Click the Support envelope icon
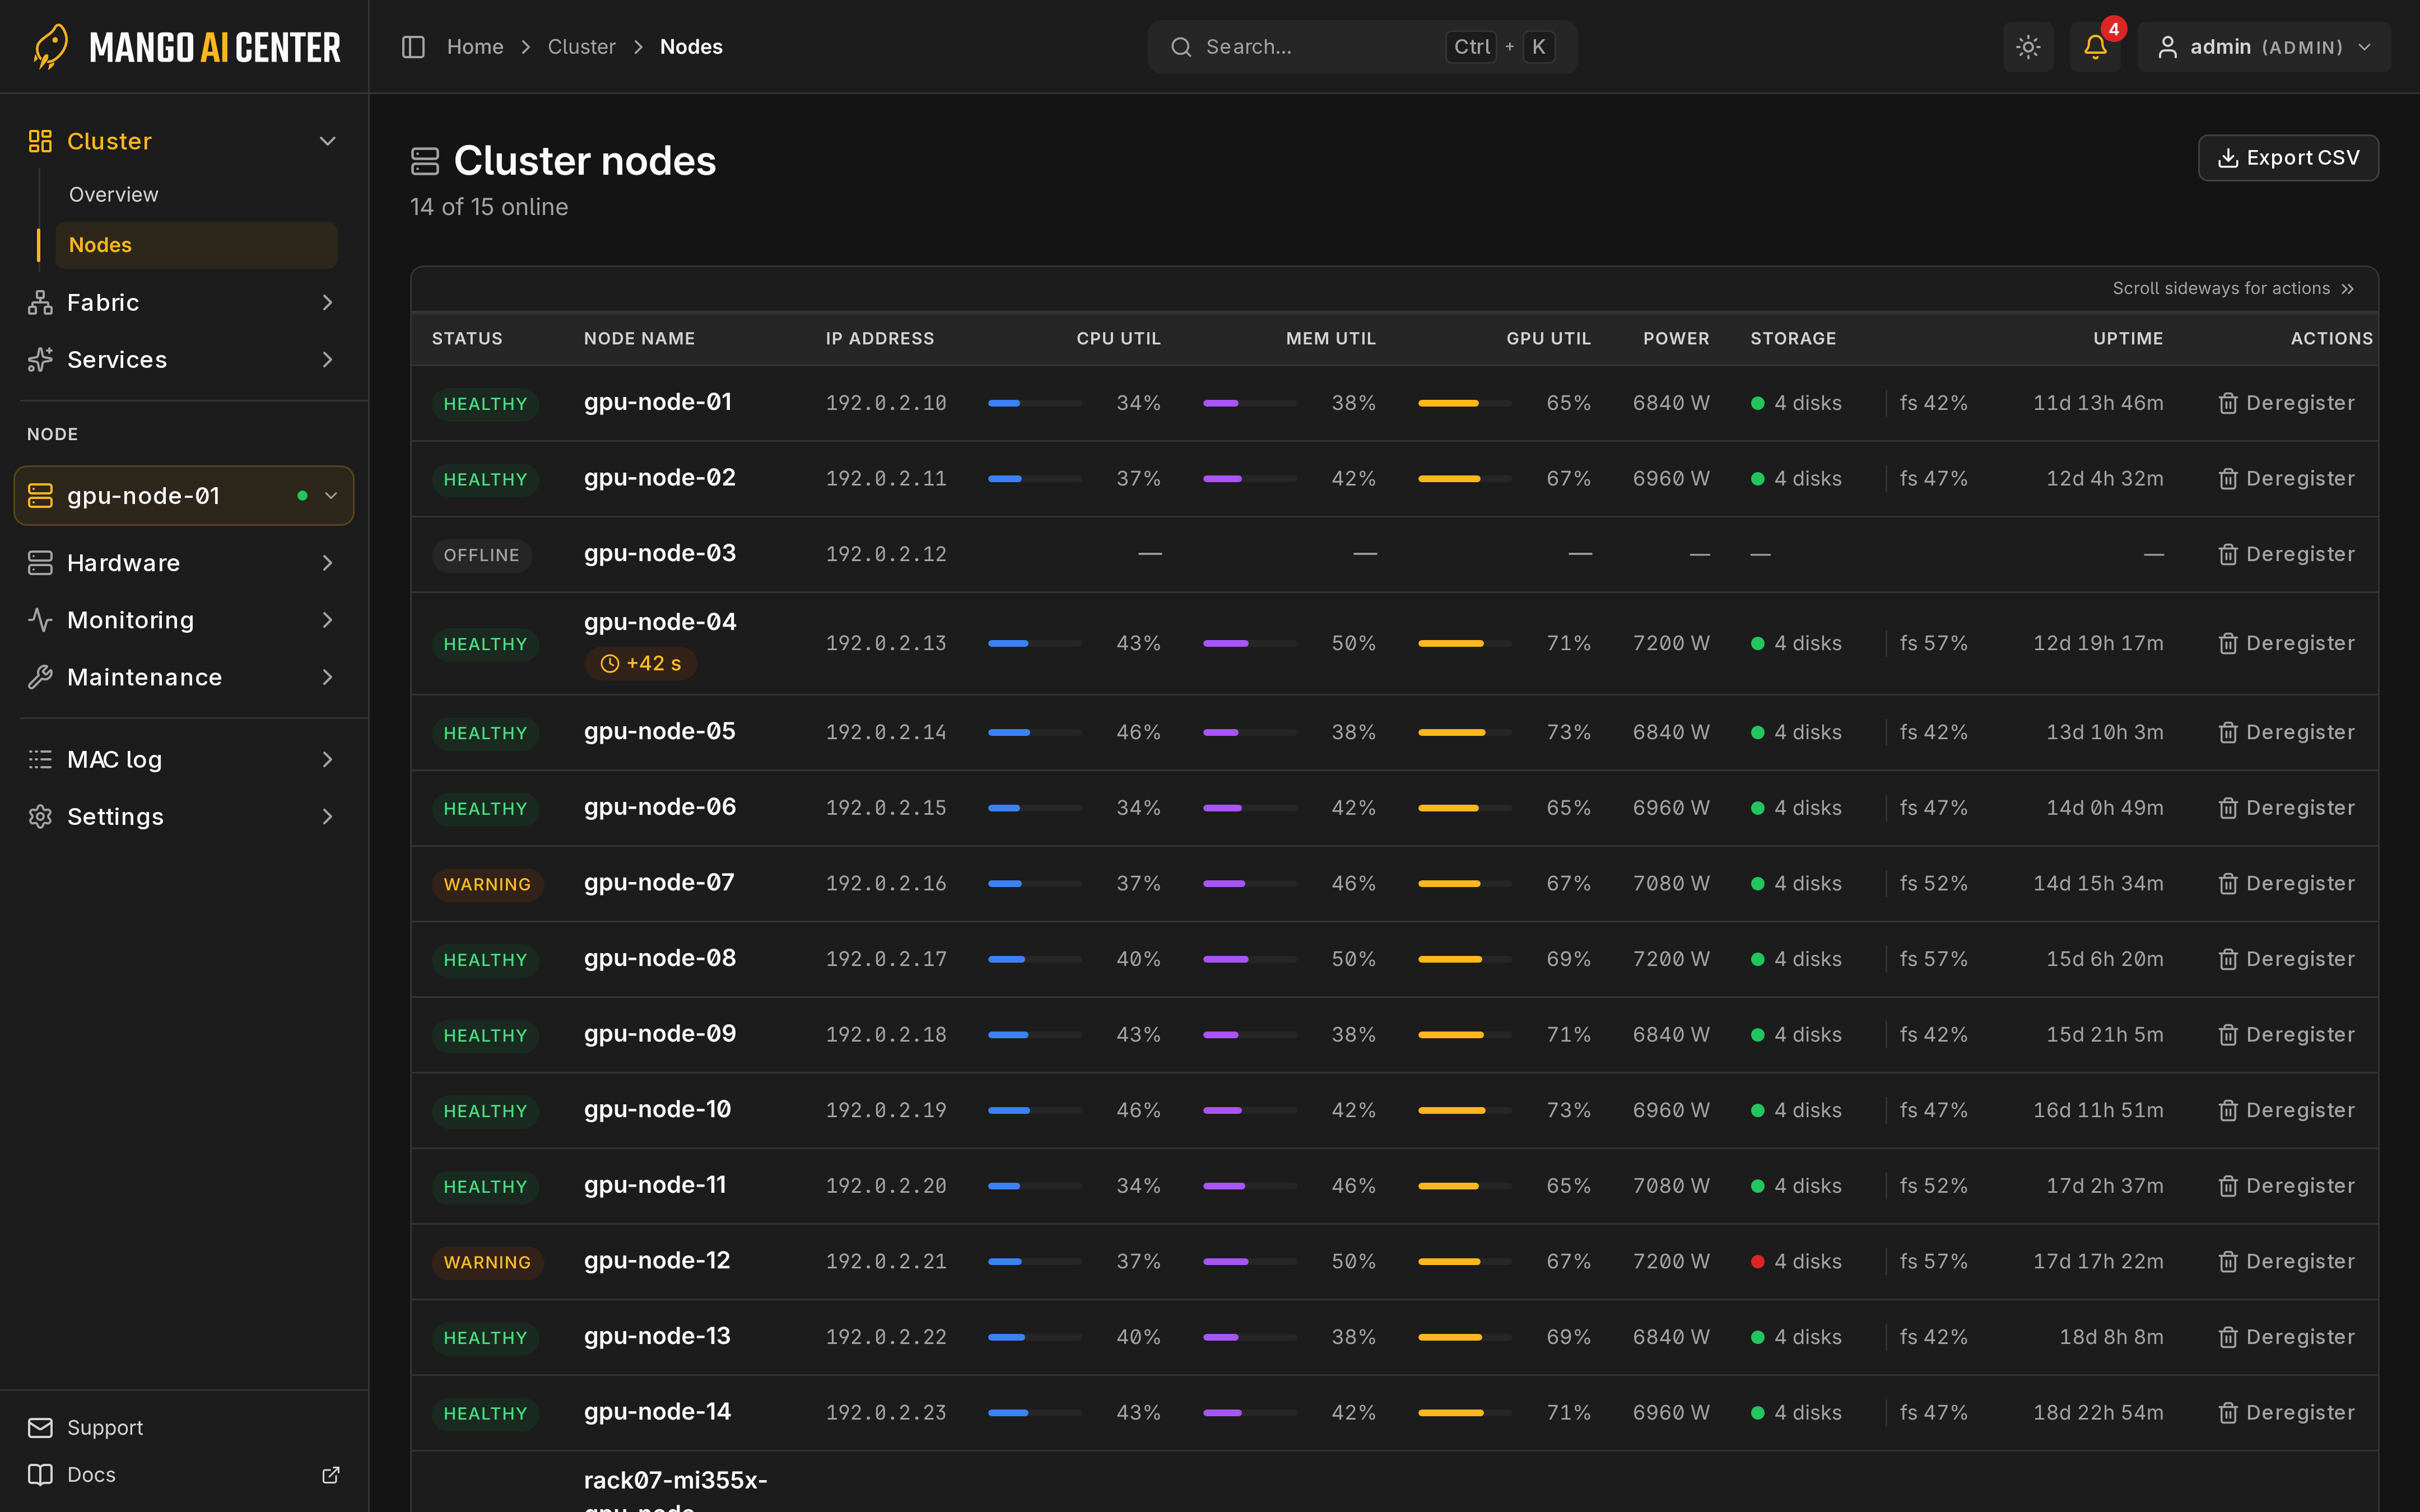Image resolution: width=2420 pixels, height=1512 pixels. click(x=40, y=1427)
